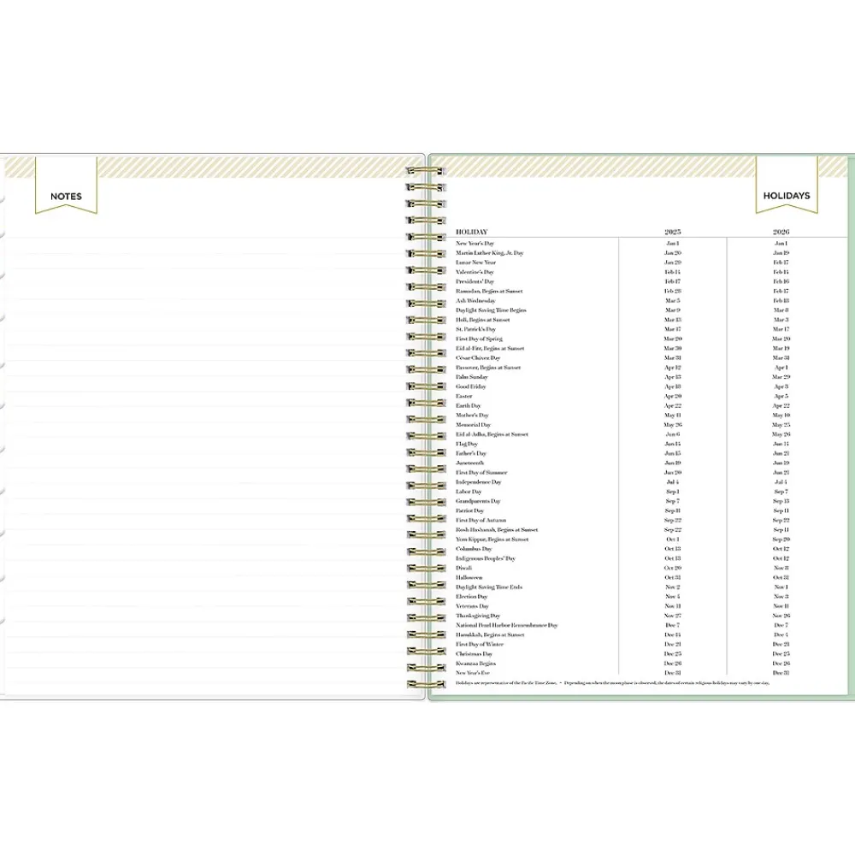Click the Thanksgiving Day holiday name
This screenshot has height=855, width=855.
point(478,616)
